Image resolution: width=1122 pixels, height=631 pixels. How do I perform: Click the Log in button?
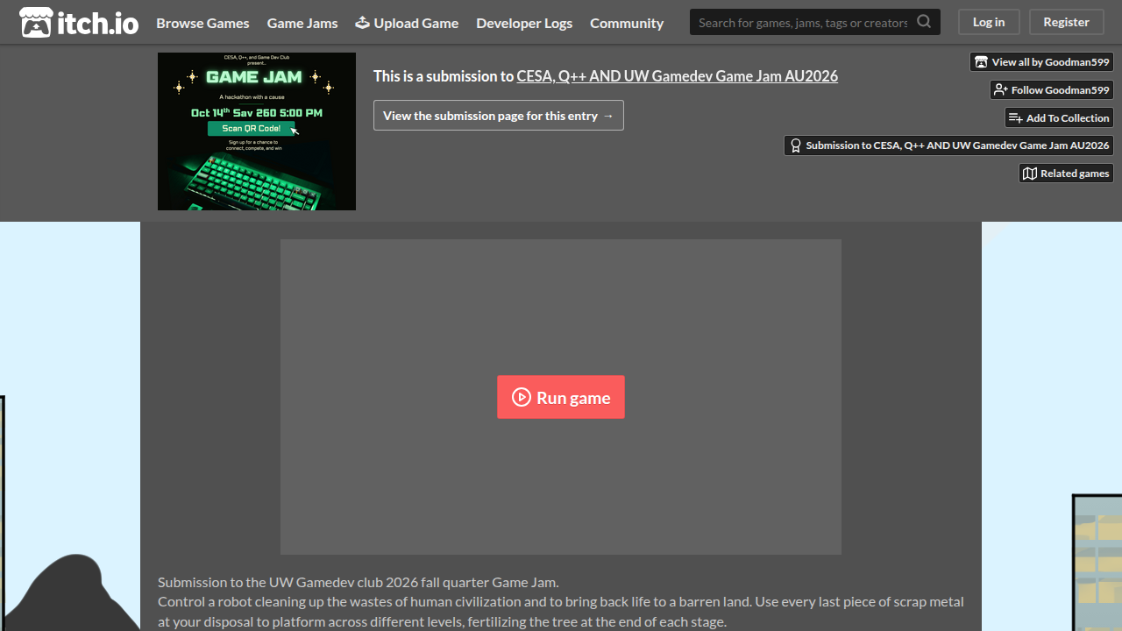989,22
